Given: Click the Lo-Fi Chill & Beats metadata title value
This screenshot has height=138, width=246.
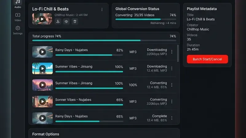Looking at the screenshot, I should 201,19.
